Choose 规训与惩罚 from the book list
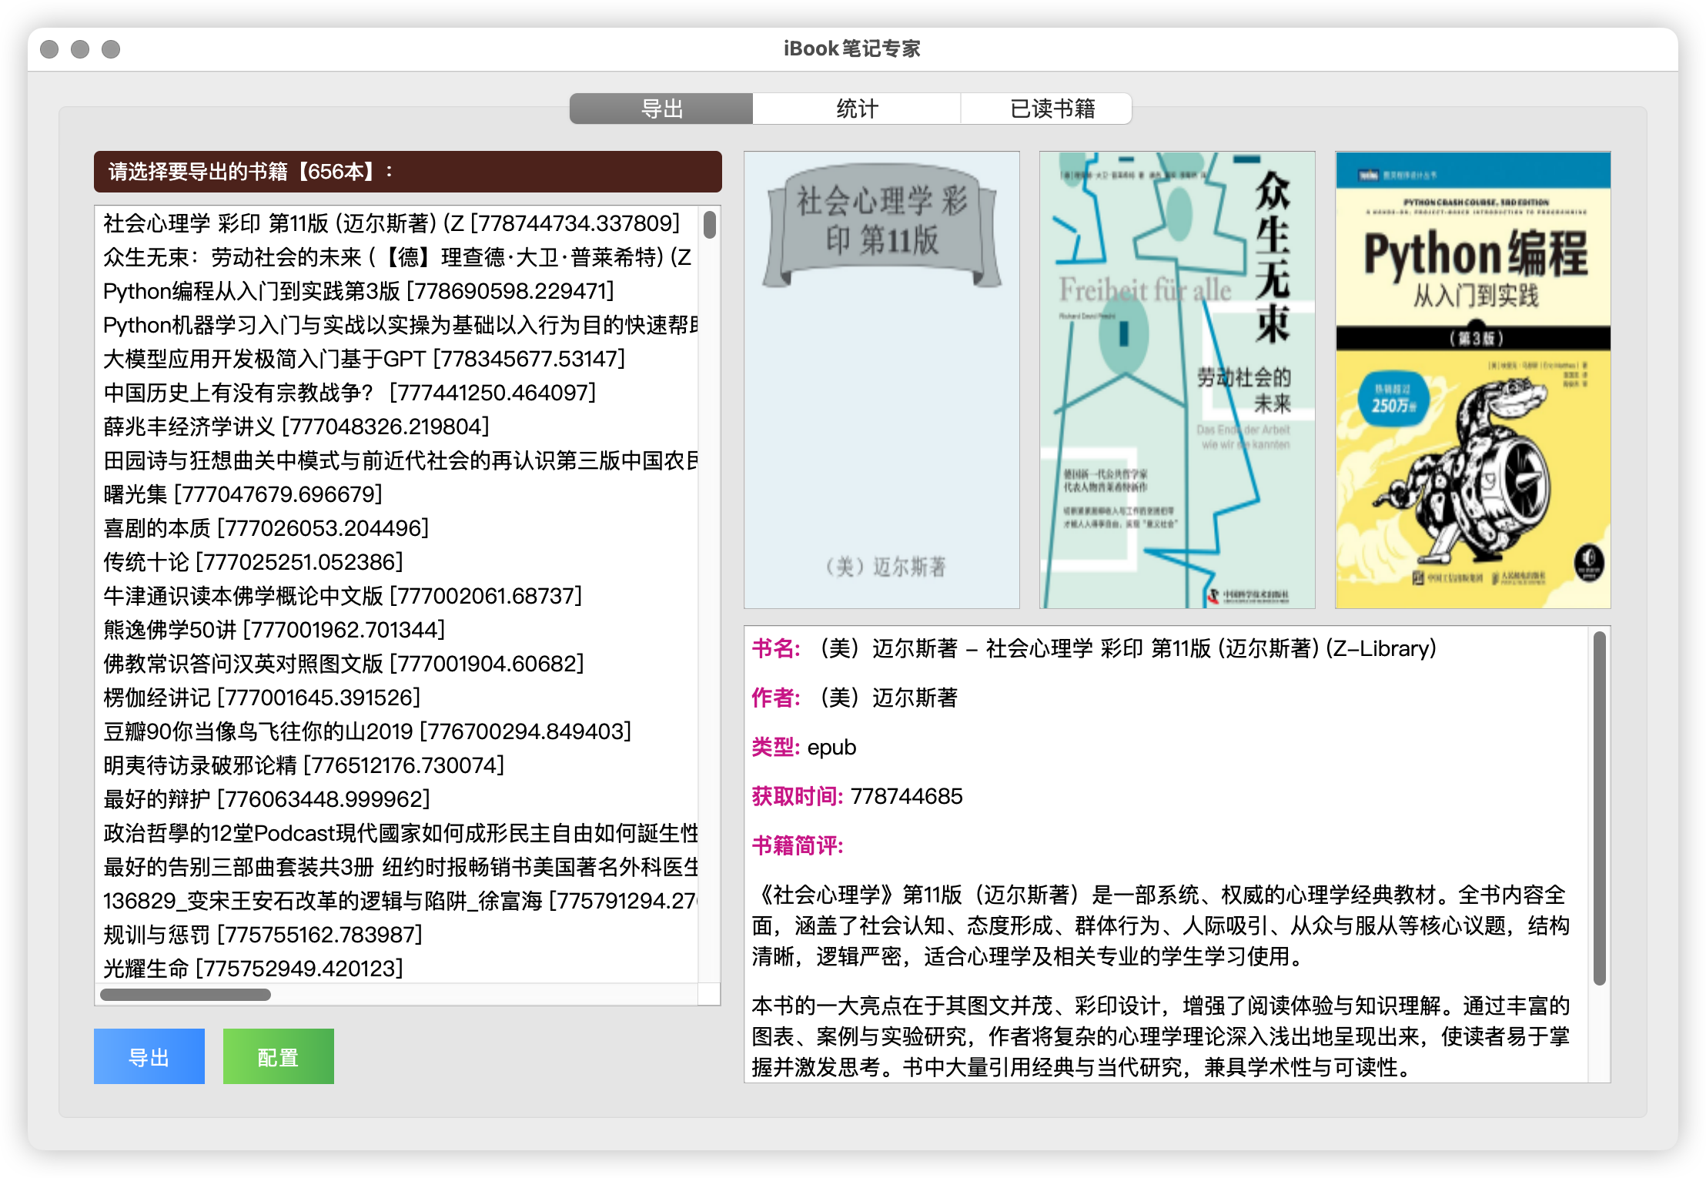The width and height of the screenshot is (1706, 1178). pos(263,935)
